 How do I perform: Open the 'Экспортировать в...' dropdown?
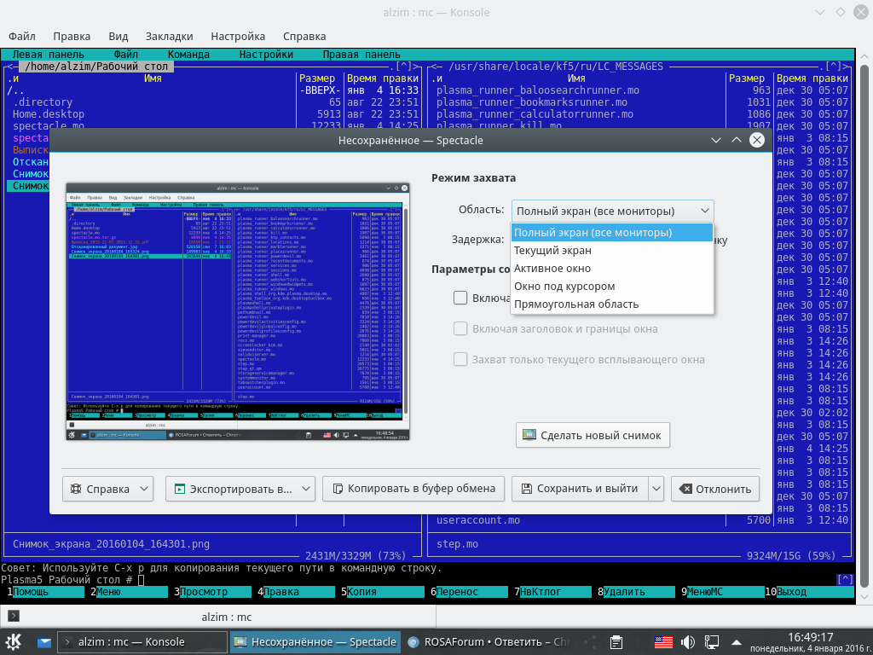(x=240, y=489)
